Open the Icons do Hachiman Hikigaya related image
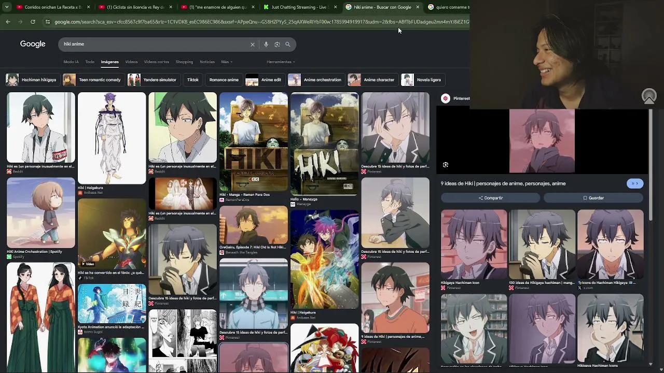 click(611, 244)
